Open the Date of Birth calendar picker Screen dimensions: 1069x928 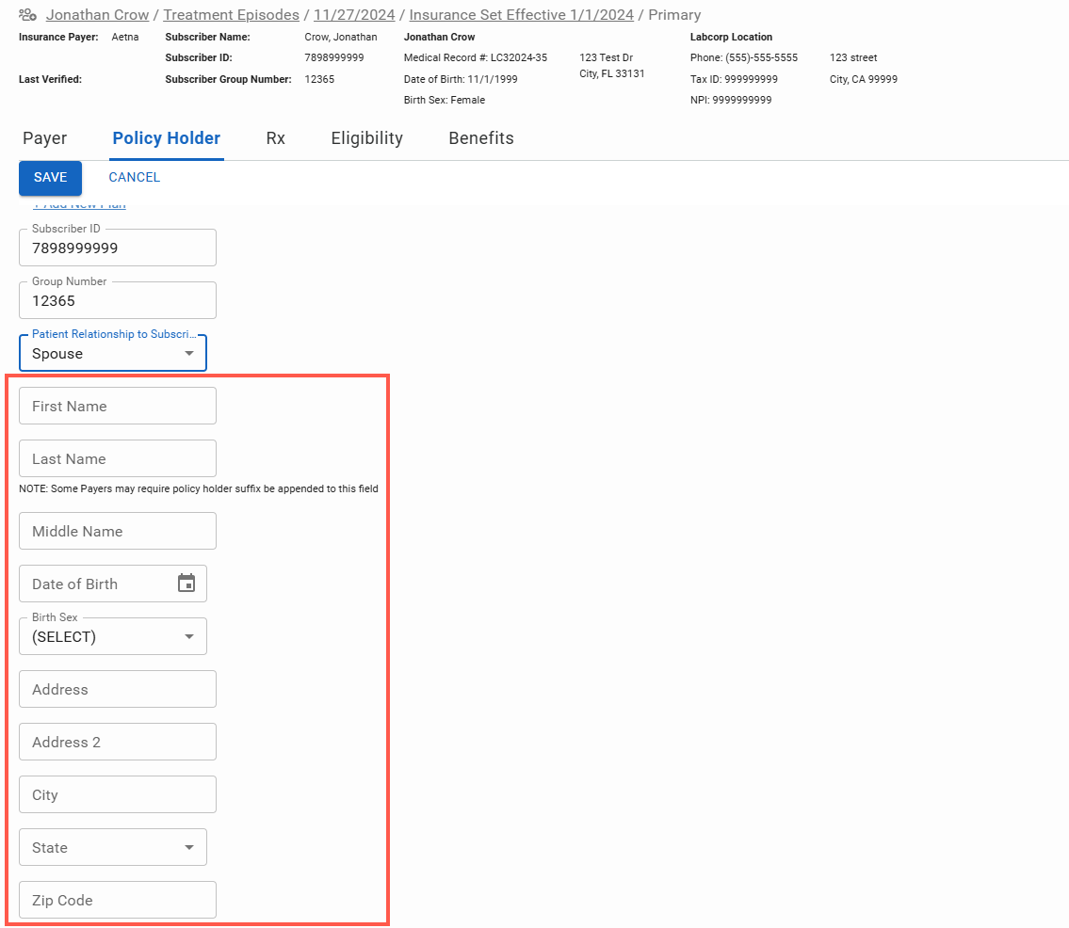pos(186,584)
